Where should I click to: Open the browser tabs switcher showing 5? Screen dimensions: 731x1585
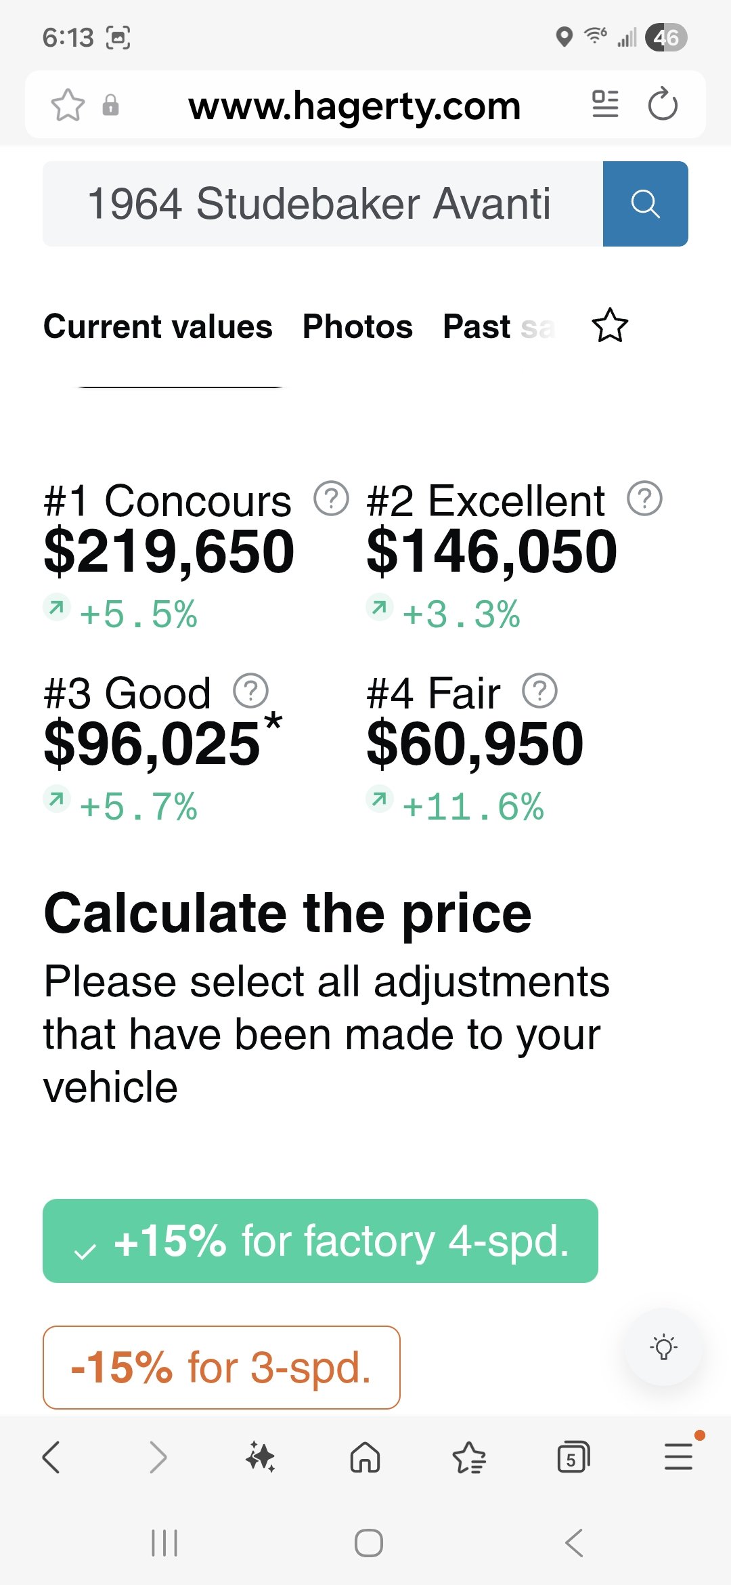573,1457
